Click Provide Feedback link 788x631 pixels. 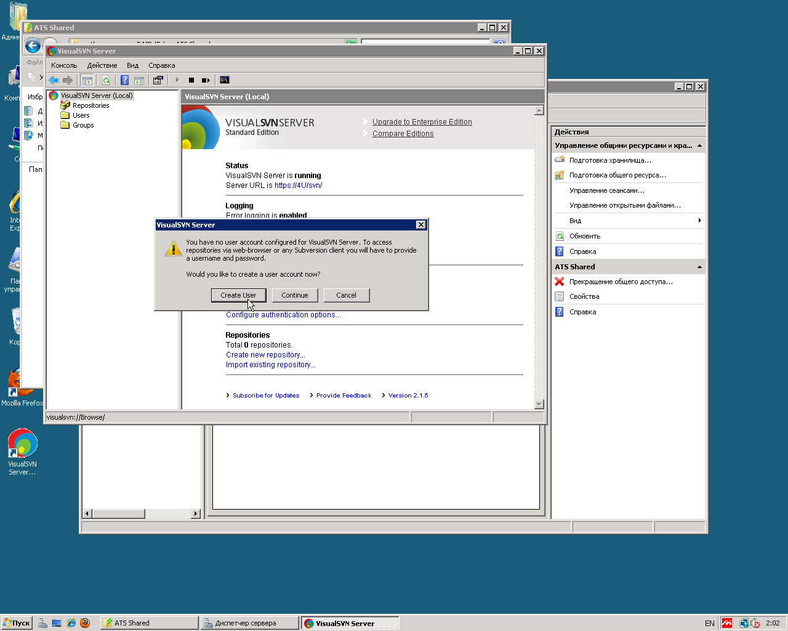click(344, 396)
